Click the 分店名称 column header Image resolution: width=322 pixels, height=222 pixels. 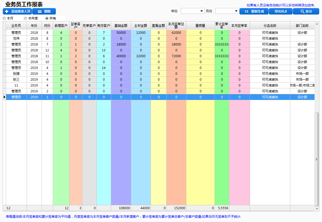click(270, 26)
